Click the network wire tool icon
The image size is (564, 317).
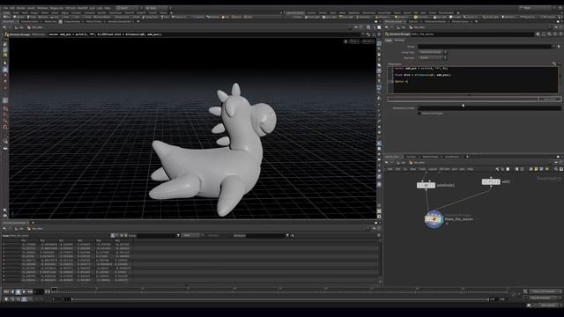pos(497,169)
